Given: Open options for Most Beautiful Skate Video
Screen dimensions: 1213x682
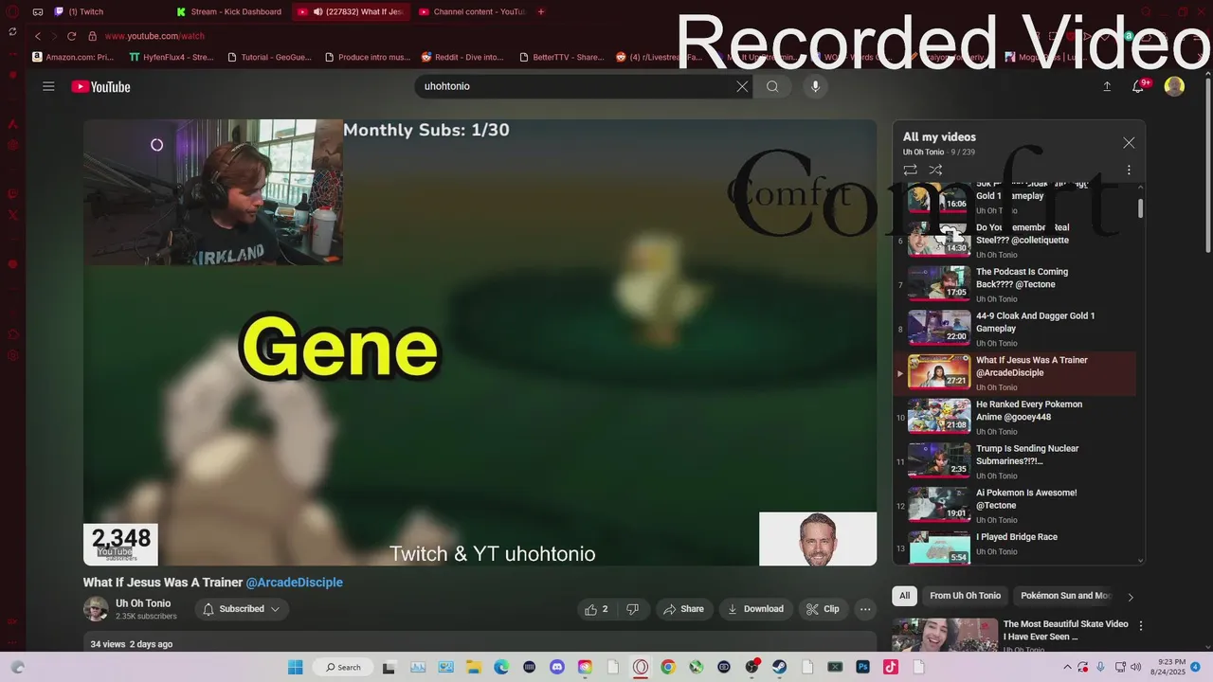Looking at the screenshot, I should point(1141,626).
